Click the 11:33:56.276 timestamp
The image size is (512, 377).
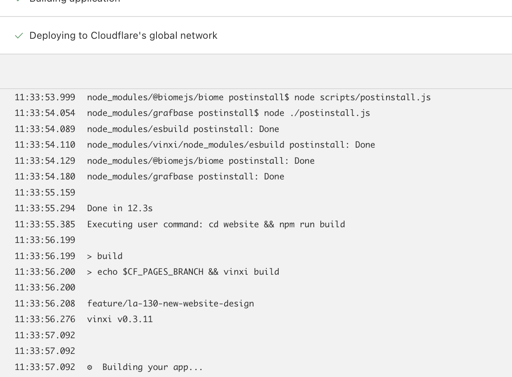(x=45, y=319)
